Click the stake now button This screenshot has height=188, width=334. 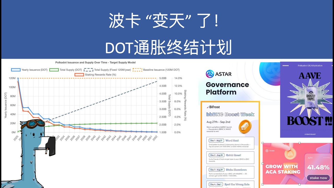pos(318,178)
